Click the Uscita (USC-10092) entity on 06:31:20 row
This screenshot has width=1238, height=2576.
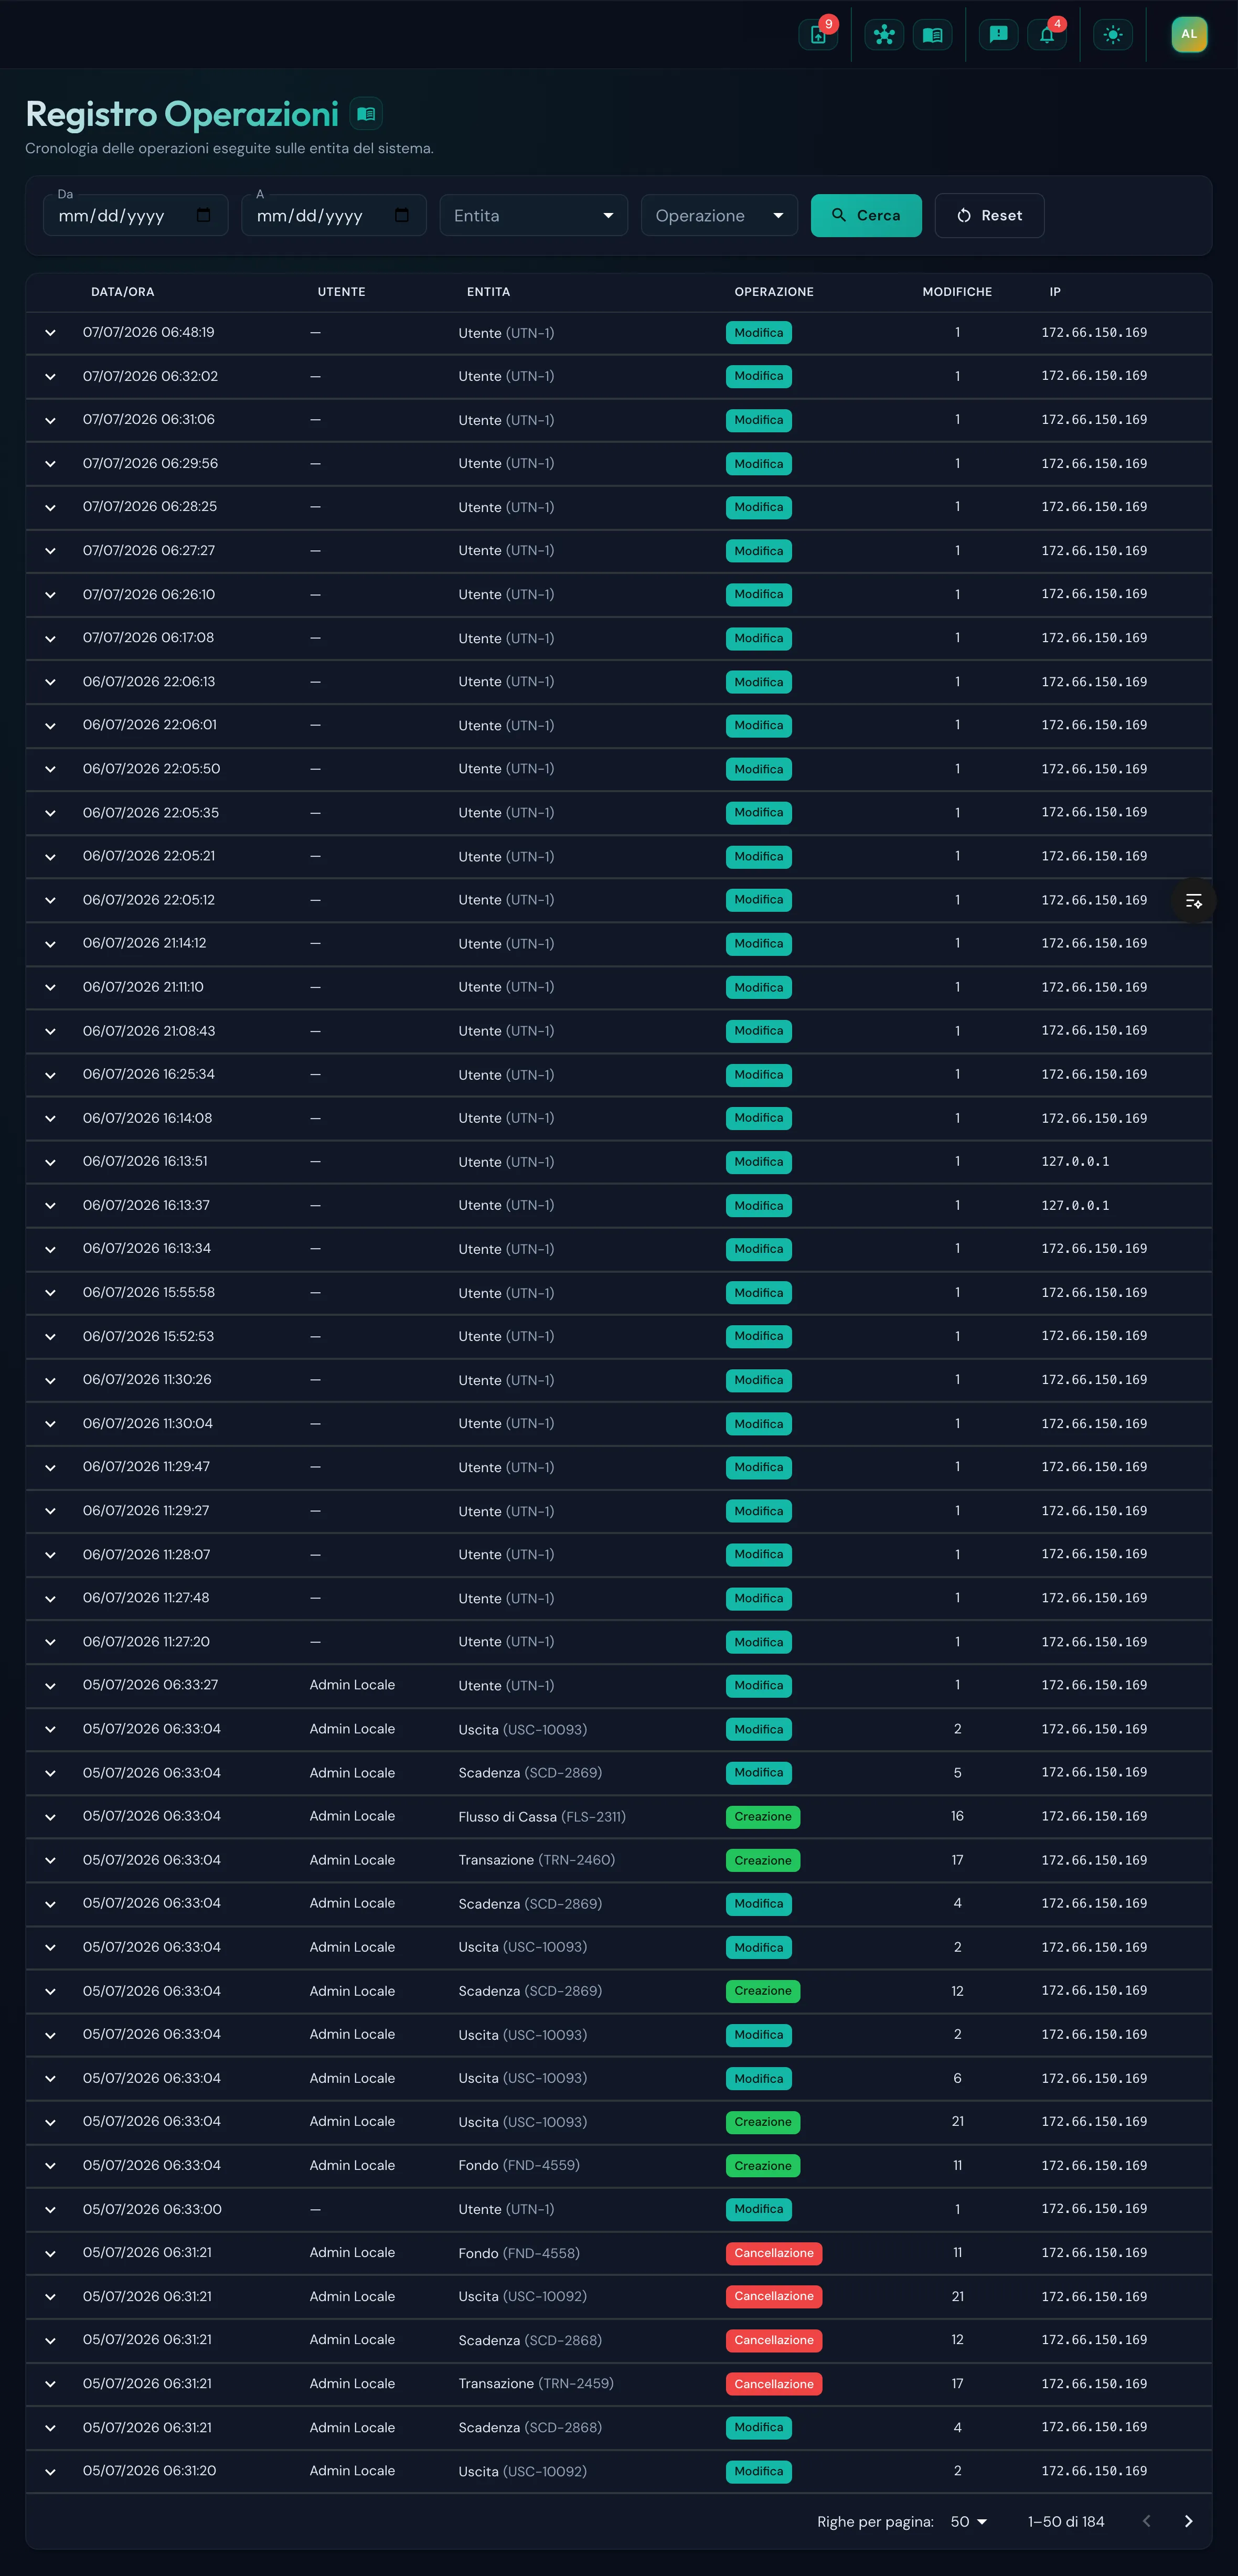pyautogui.click(x=522, y=2471)
